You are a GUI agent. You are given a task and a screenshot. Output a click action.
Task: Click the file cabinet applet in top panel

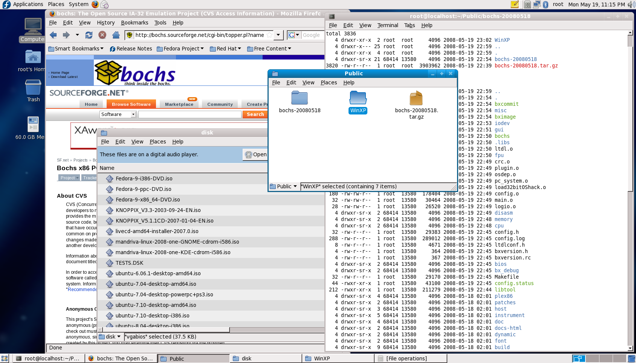527,5
